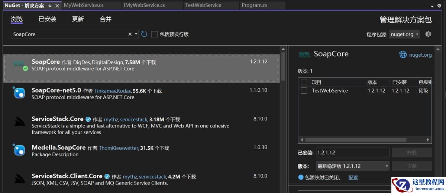Click version 1.1.0.10 of SoapCore-net5.0
446x193 pixels.
(x=258, y=90)
